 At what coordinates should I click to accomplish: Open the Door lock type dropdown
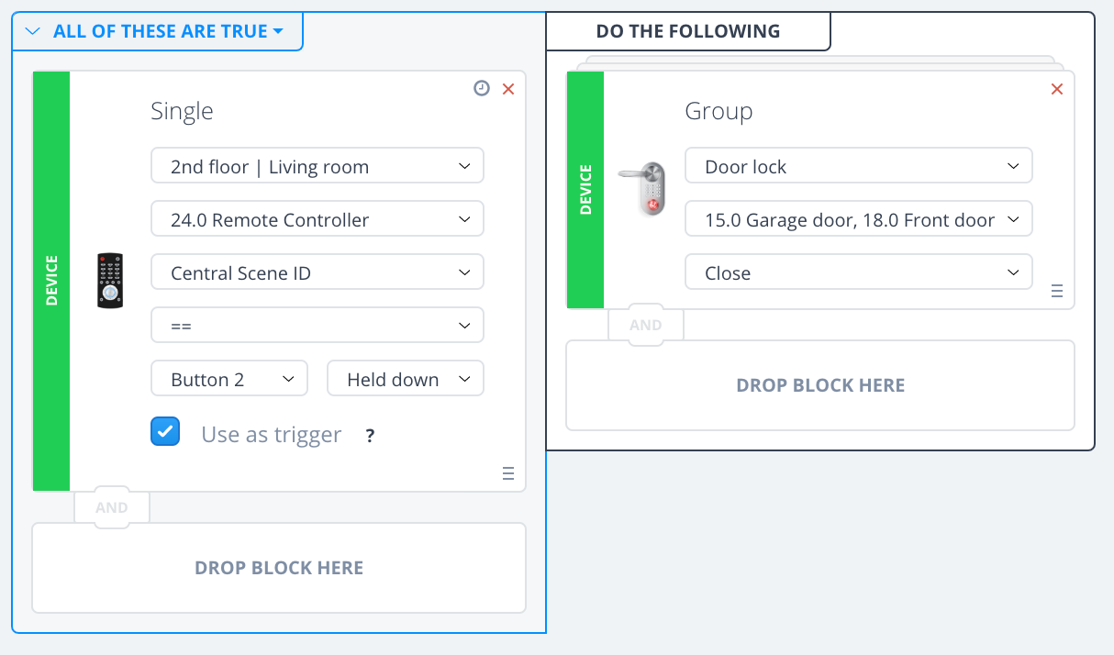pyautogui.click(x=858, y=167)
